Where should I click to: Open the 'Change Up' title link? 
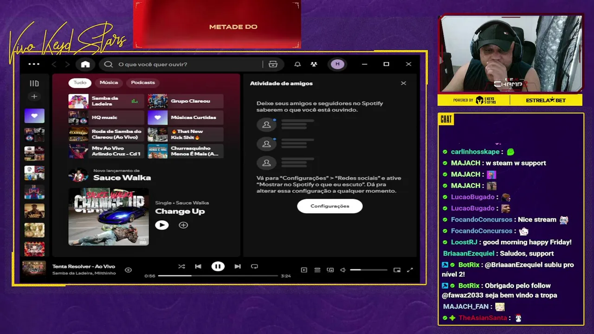[x=180, y=212]
